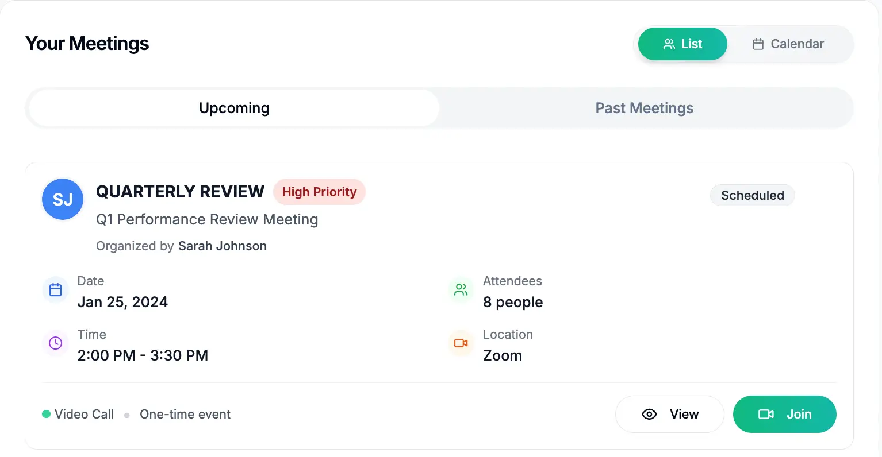Click the clock icon beside Time
Screen dimensions: 882x457
[55, 343]
